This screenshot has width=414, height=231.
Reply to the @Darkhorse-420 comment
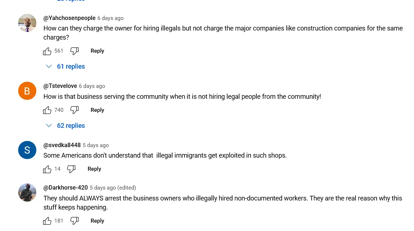pos(97,221)
